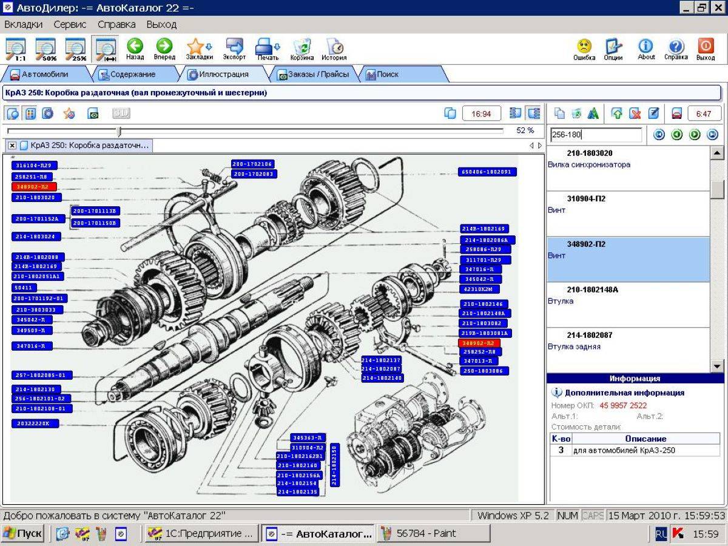
Task: Set zoom to 1:1 scale
Action: 16,49
